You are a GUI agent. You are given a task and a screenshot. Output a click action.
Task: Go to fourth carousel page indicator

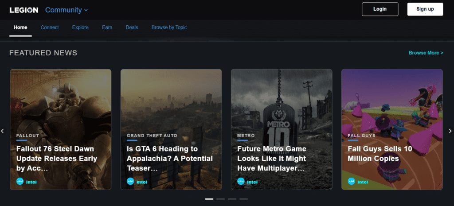pyautogui.click(x=243, y=199)
